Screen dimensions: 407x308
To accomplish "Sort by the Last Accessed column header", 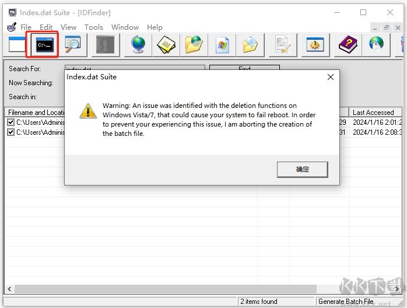I will click(376, 113).
